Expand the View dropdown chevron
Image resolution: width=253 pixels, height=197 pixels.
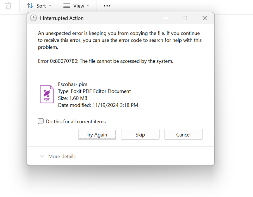[x=88, y=6]
